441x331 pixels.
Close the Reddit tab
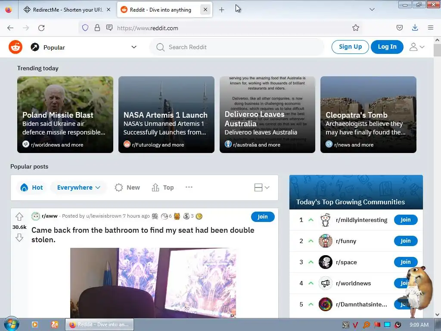coord(205,9)
